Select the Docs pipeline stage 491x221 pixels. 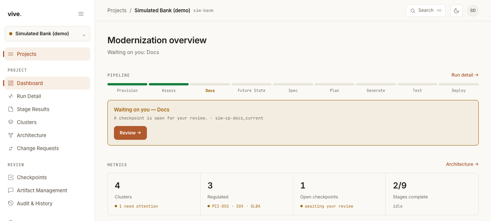[x=210, y=88]
